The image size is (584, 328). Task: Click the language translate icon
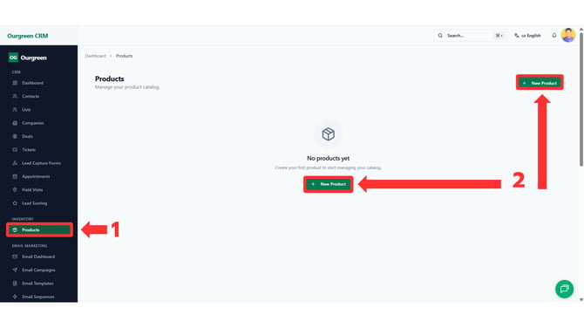[517, 36]
